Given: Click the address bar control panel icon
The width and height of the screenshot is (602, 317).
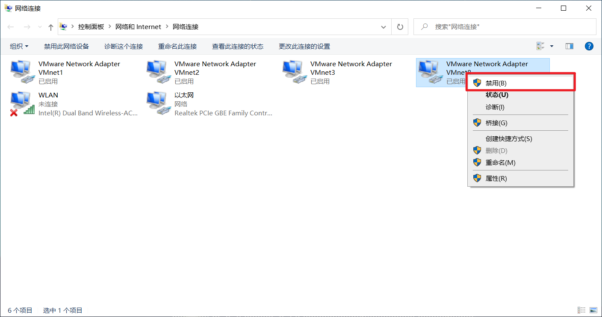Looking at the screenshot, I should click(x=63, y=26).
